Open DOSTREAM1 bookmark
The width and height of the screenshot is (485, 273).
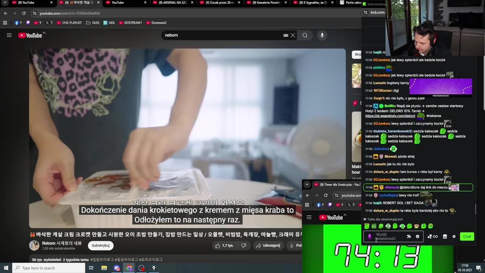pos(130,23)
